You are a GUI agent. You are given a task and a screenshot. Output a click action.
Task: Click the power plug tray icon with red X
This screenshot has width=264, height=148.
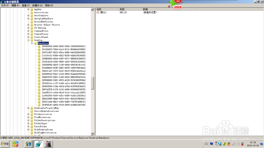tap(243, 144)
